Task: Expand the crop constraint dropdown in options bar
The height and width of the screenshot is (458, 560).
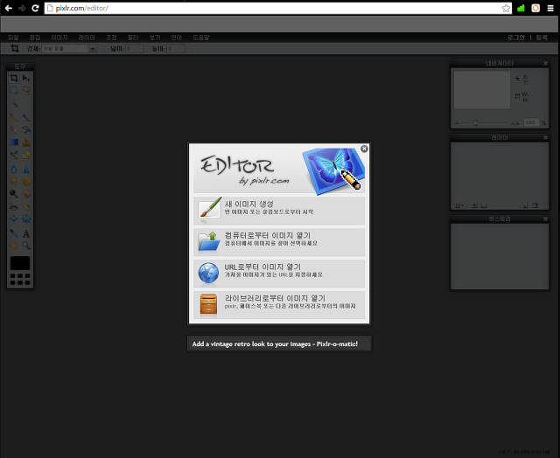Action: 93,49
